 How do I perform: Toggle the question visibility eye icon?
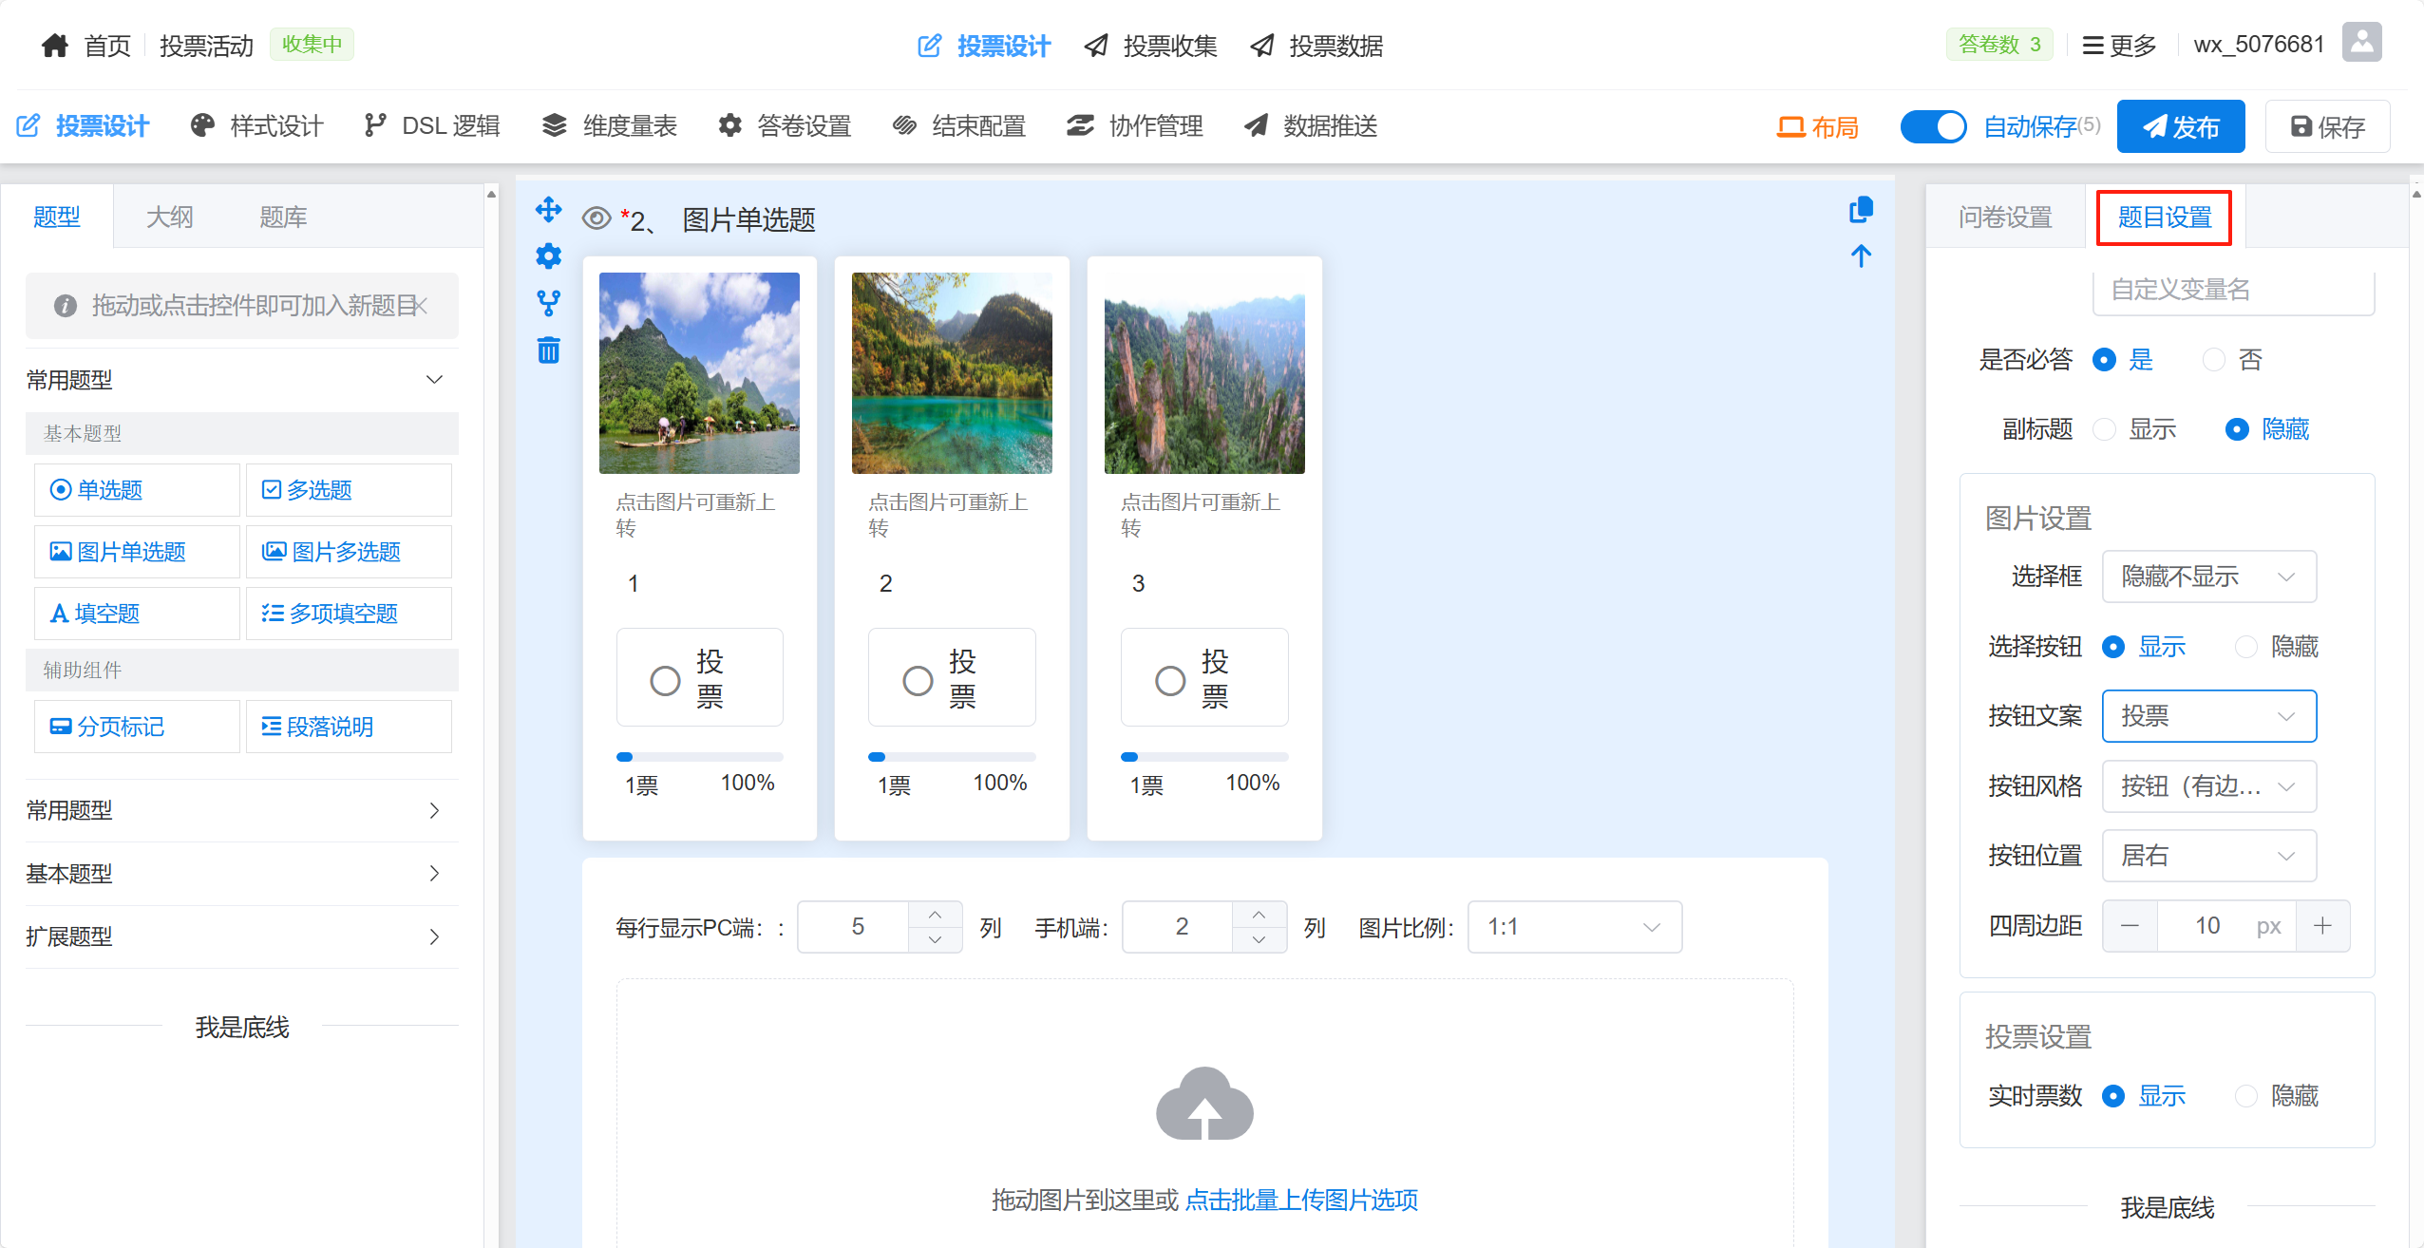597,218
